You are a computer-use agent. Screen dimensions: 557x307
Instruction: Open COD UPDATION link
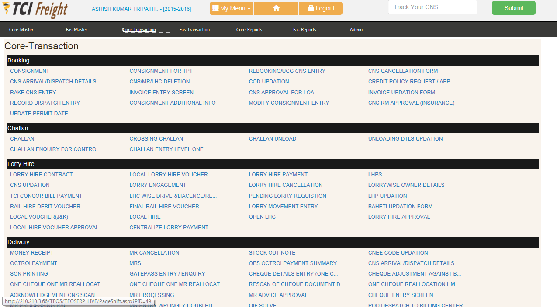tap(269, 82)
